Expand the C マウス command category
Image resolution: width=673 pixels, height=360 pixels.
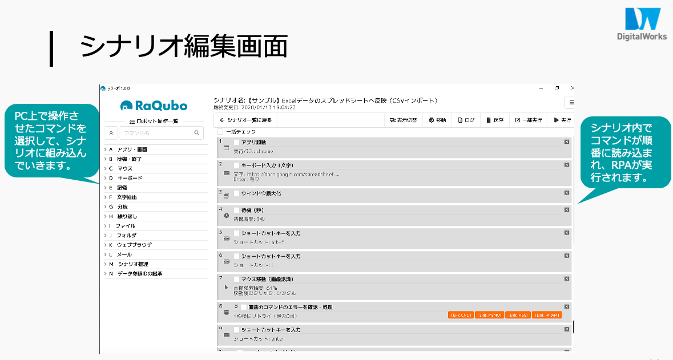105,169
